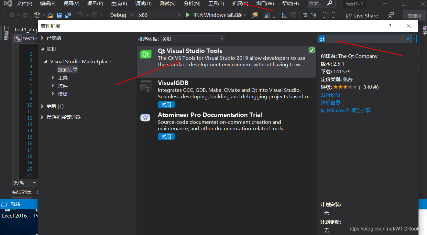Open the 文件(F) menu
The height and width of the screenshot is (235, 427).
[x=25, y=4]
